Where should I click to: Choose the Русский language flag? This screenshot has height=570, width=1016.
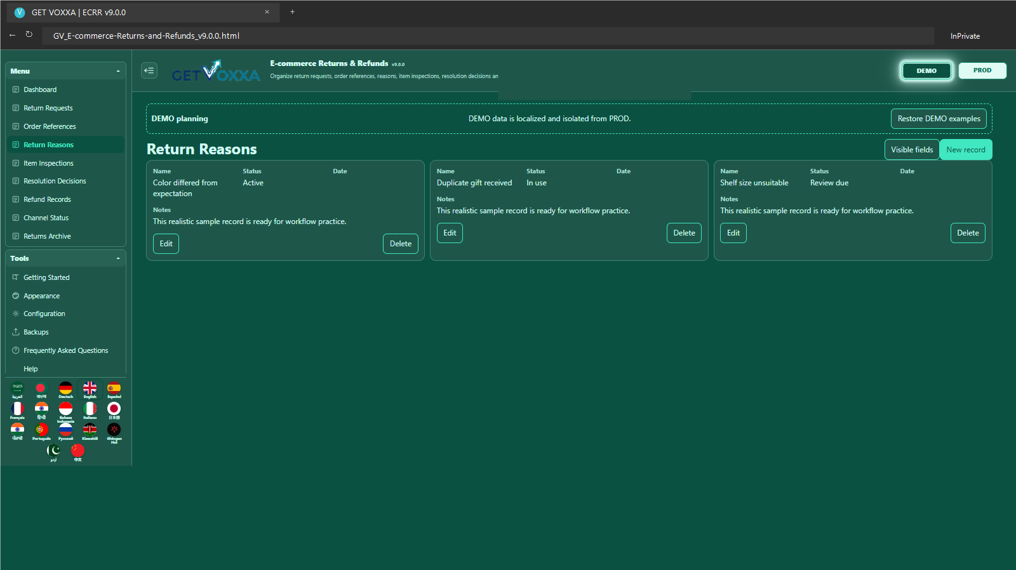click(x=65, y=432)
